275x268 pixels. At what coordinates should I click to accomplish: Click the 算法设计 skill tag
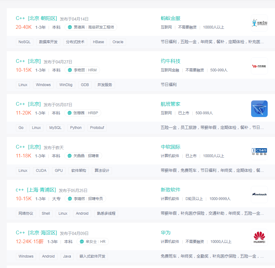[102, 171]
